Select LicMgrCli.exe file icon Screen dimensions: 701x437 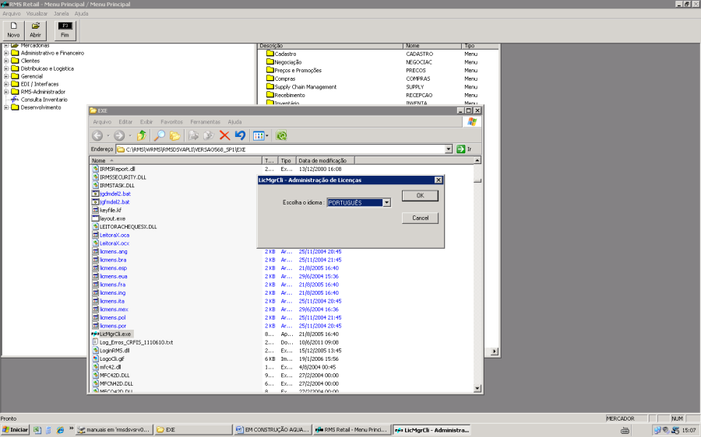click(95, 334)
